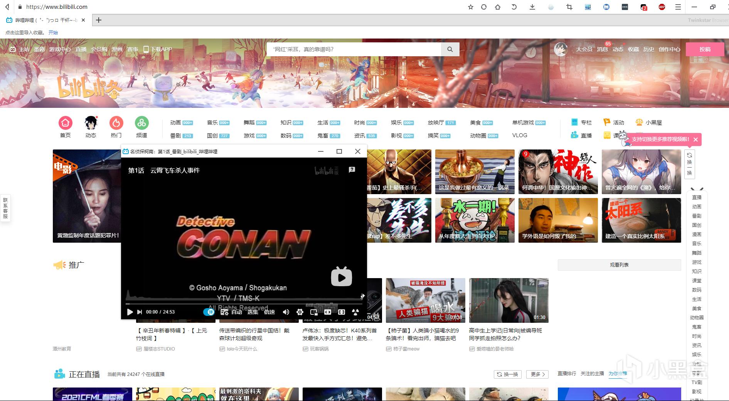Enter fullscreen mode in player
This screenshot has width=729, height=401.
(x=342, y=312)
